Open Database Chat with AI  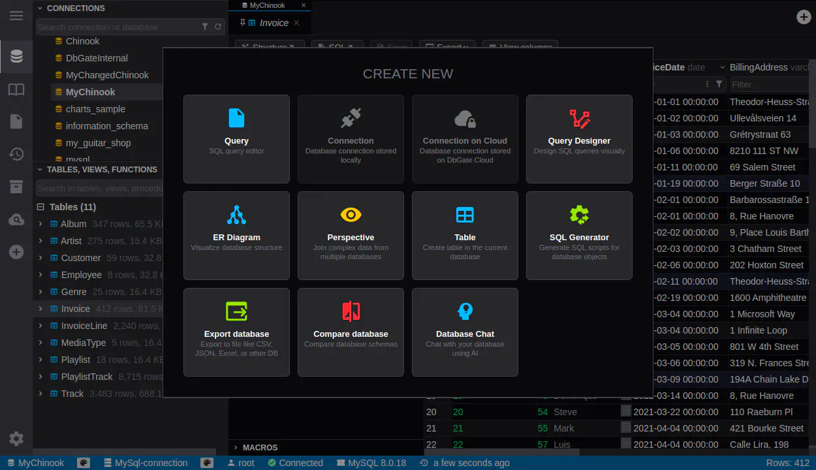[x=465, y=332]
